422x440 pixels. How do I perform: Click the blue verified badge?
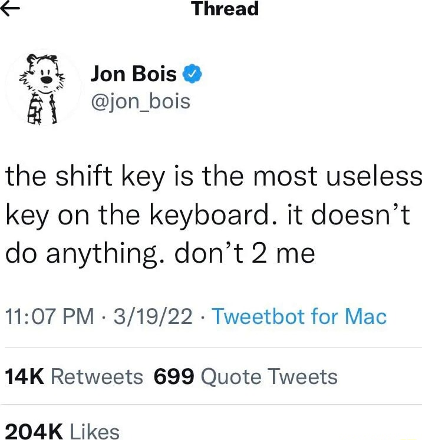(x=192, y=74)
